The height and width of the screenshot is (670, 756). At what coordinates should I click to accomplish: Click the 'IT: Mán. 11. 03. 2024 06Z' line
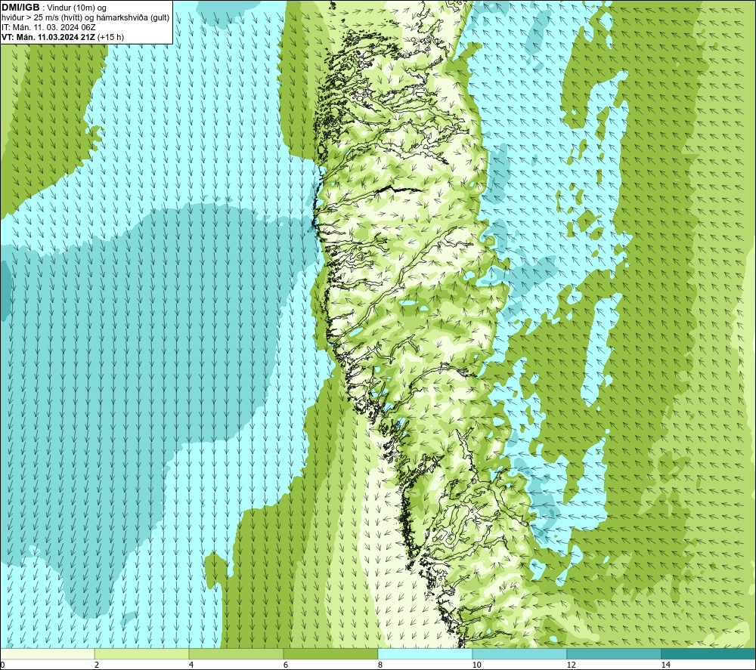pos(48,27)
